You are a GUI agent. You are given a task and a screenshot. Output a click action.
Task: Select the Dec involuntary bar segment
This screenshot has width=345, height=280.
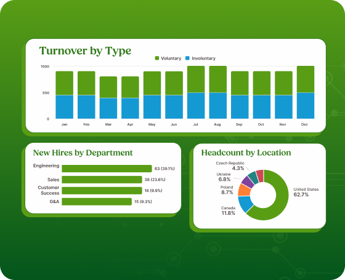click(x=306, y=106)
